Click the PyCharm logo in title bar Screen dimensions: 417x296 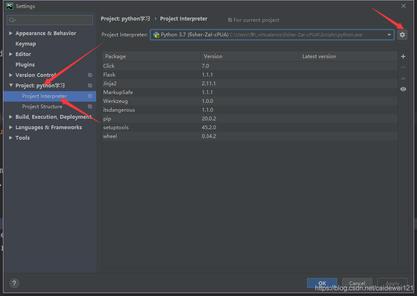pyautogui.click(x=10, y=6)
